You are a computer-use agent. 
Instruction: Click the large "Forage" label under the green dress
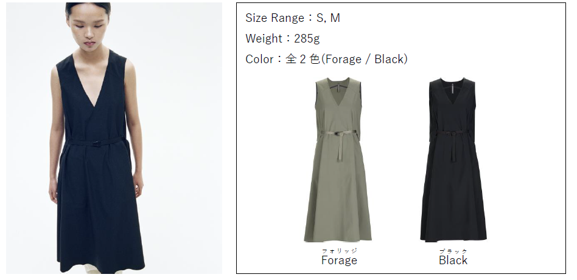click(339, 260)
